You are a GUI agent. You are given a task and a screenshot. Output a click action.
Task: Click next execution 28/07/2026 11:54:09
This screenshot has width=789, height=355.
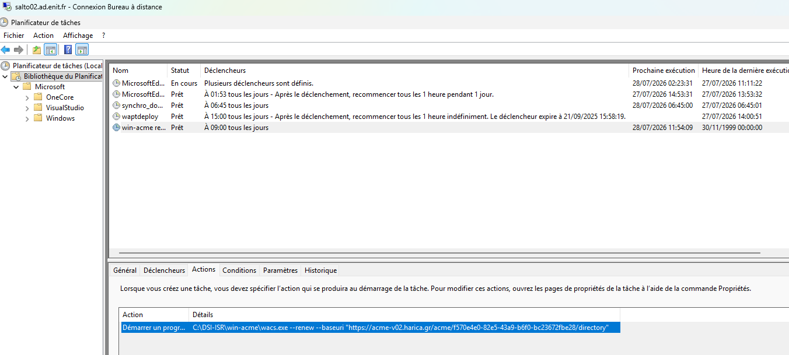pos(662,128)
